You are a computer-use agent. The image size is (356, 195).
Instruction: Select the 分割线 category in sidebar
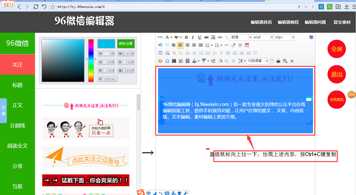17,126
